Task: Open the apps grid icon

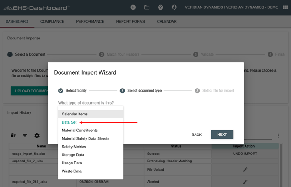Action: 285,7
